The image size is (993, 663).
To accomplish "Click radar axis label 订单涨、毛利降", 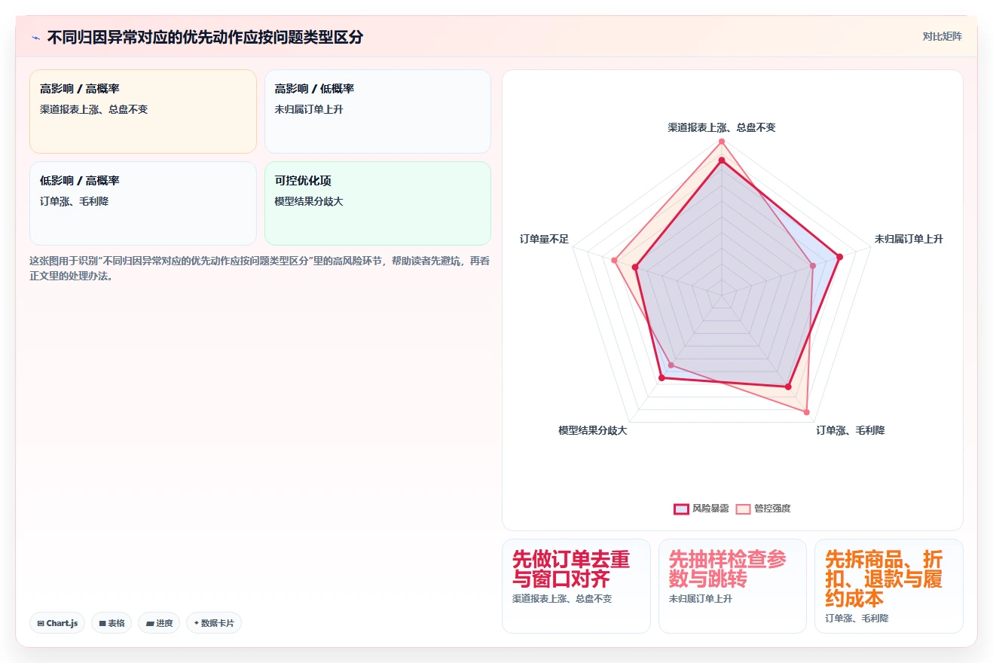I will (851, 430).
